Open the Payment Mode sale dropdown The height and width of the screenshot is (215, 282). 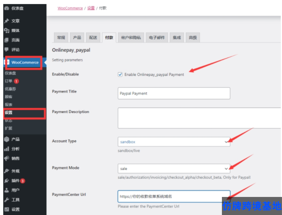[x=174, y=168]
